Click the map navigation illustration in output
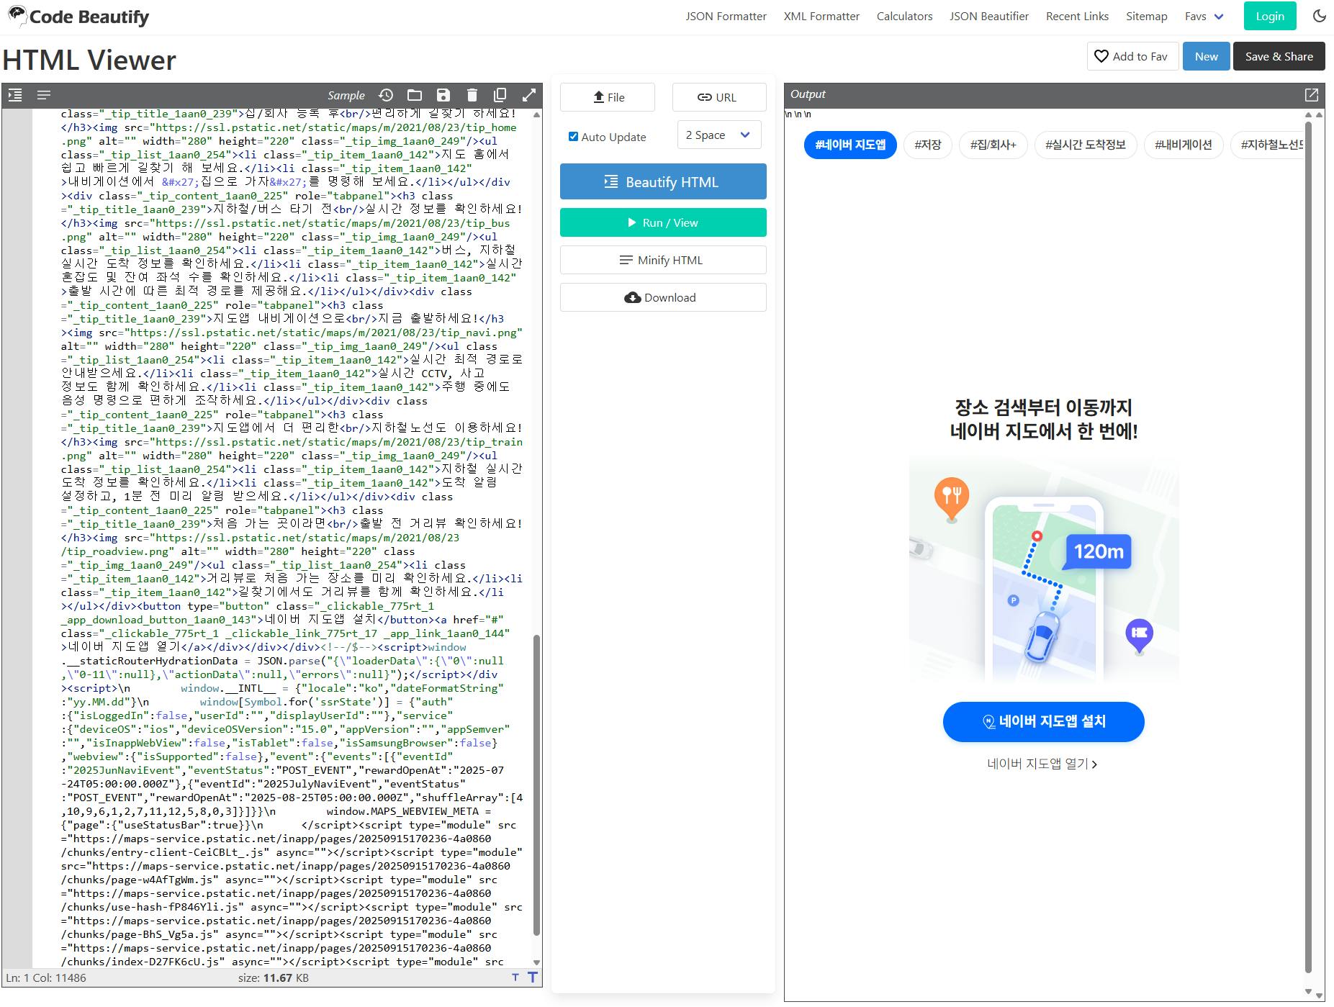 pos(1044,569)
